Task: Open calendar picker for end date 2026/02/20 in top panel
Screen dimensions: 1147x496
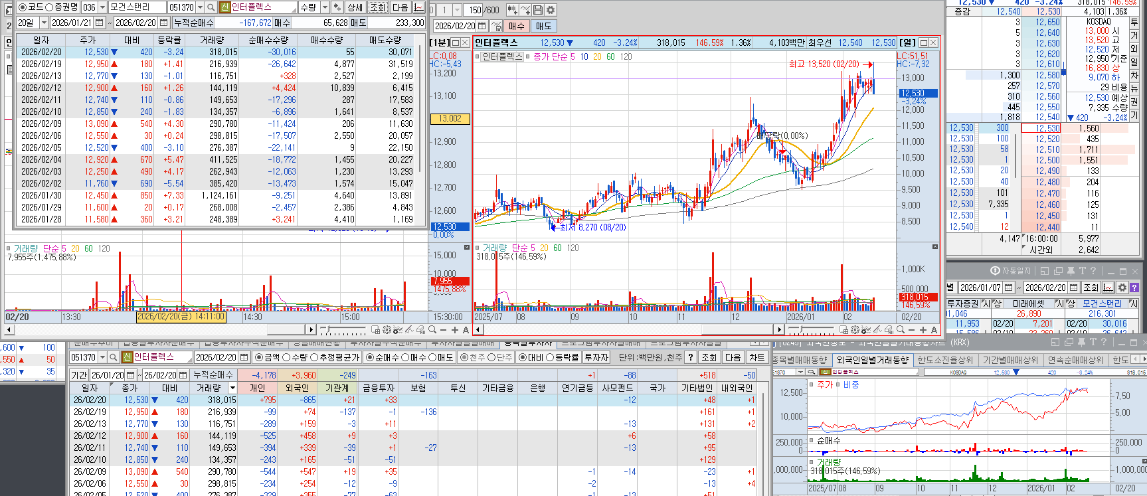Action: point(163,23)
